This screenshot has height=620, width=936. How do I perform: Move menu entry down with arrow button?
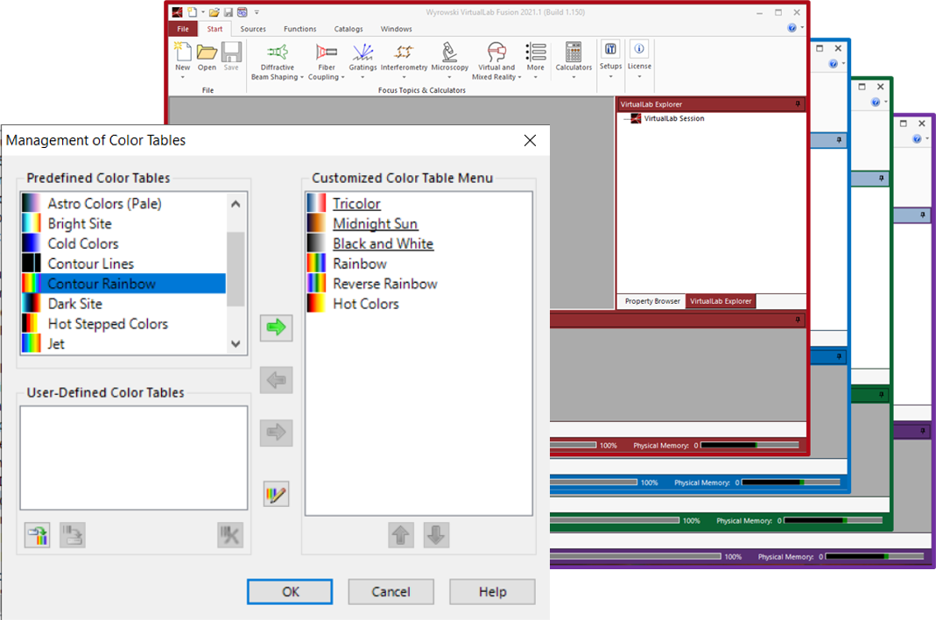coord(436,535)
